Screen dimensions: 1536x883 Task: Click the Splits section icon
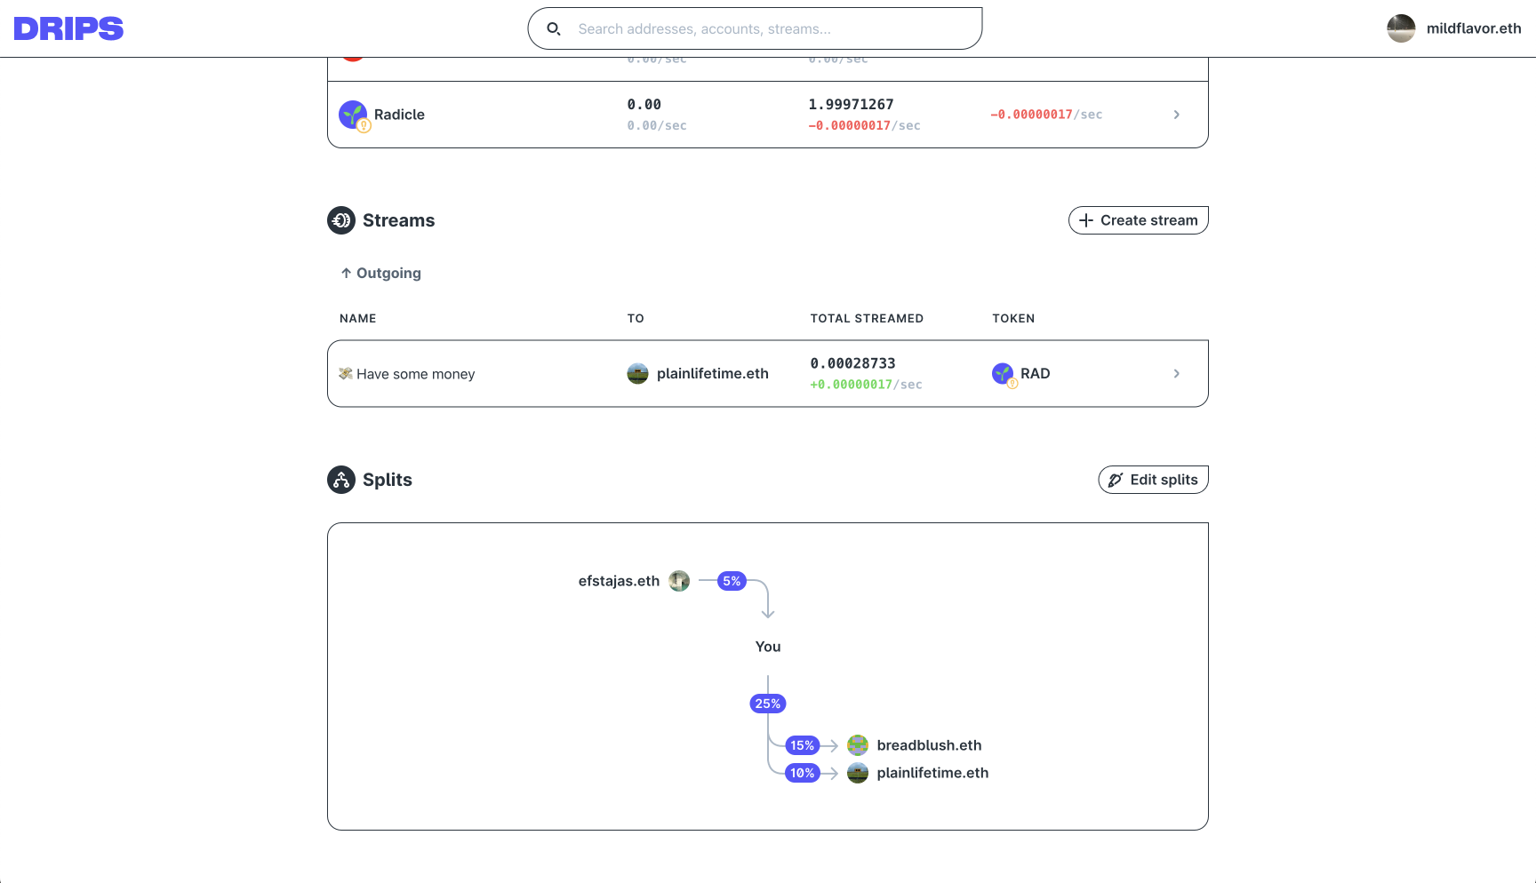click(341, 480)
